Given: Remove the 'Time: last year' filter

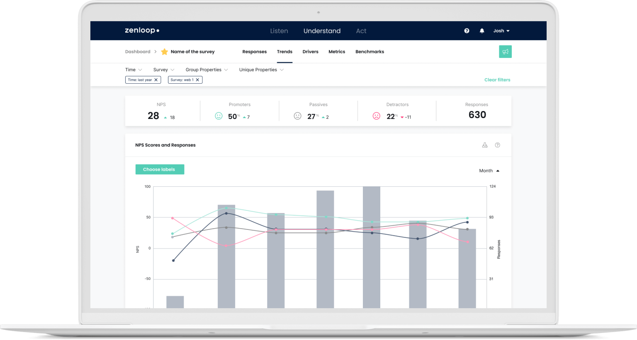Looking at the screenshot, I should pyautogui.click(x=156, y=80).
